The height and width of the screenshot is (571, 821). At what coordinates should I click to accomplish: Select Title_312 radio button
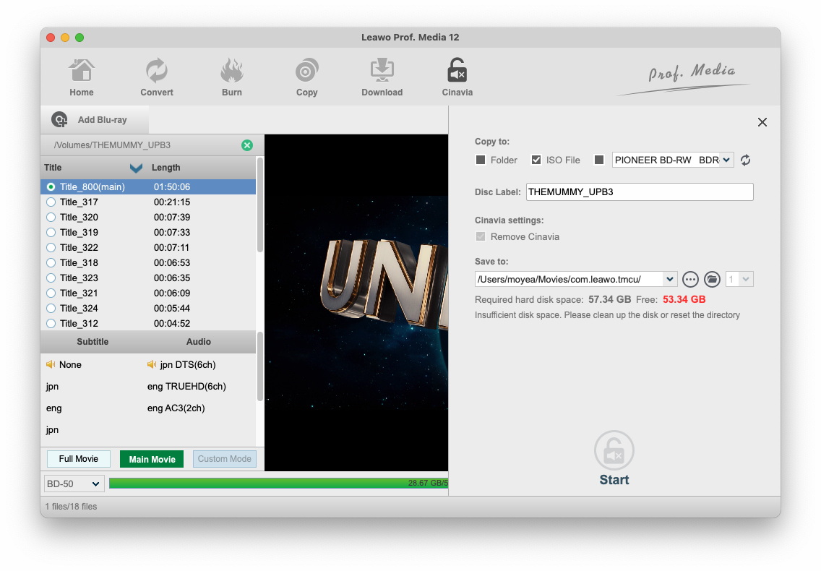(x=51, y=324)
